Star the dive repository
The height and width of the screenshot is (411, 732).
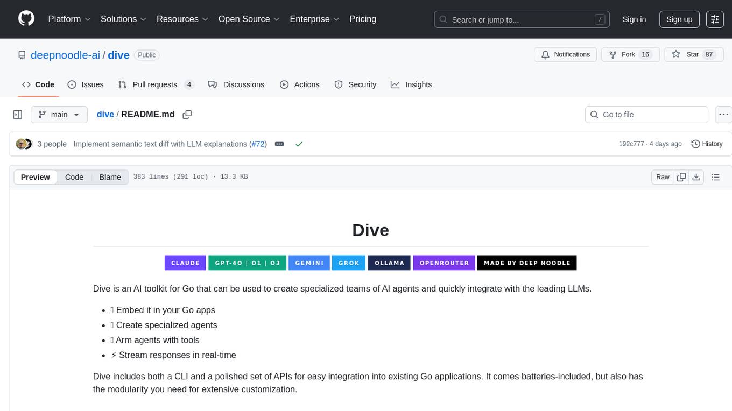(x=694, y=55)
